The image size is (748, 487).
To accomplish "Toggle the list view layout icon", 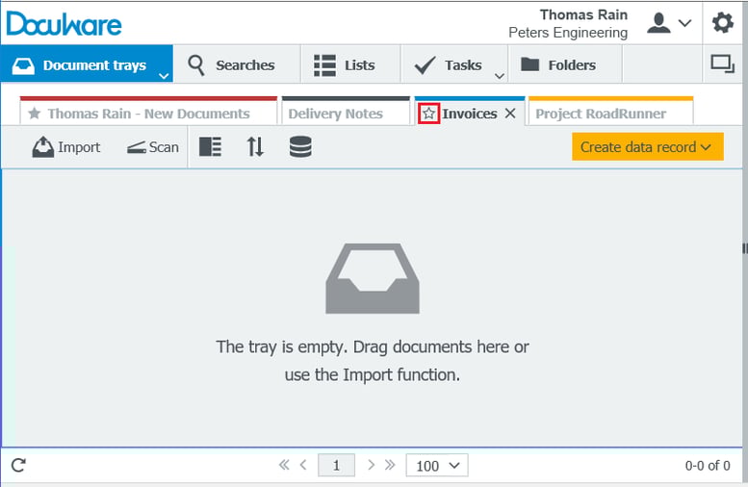I will coord(210,147).
